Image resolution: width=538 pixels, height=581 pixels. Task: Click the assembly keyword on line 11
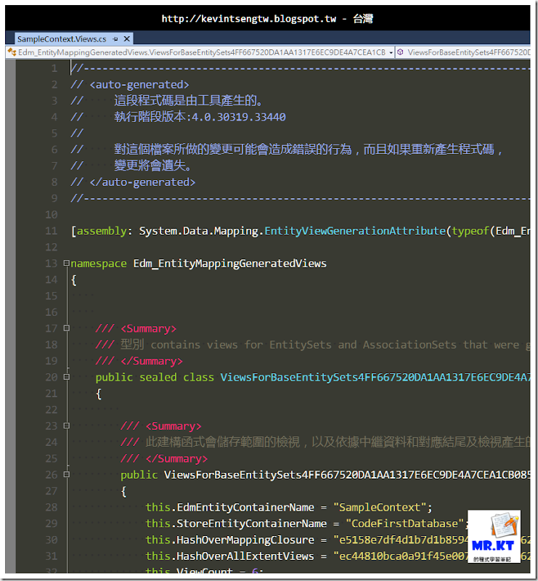[x=102, y=231]
